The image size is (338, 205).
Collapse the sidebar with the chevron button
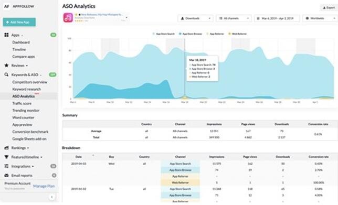(x=52, y=197)
